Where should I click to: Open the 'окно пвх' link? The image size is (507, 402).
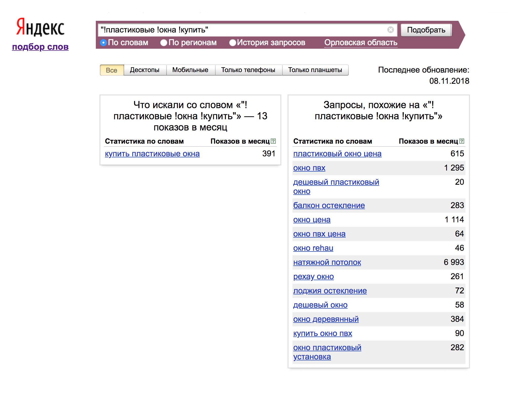coord(309,168)
